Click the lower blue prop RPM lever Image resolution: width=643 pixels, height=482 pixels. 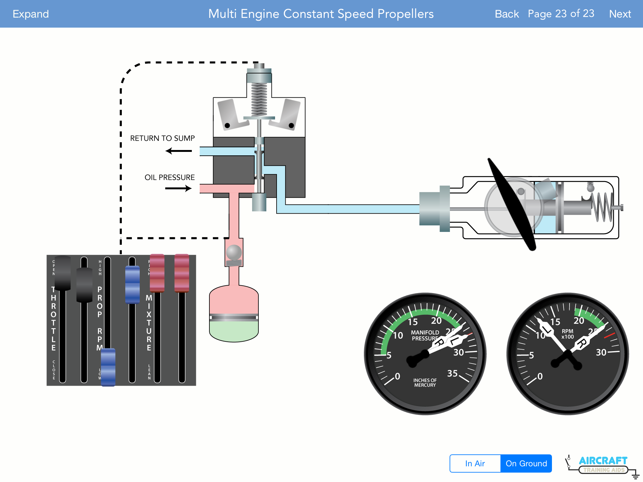[x=108, y=367]
